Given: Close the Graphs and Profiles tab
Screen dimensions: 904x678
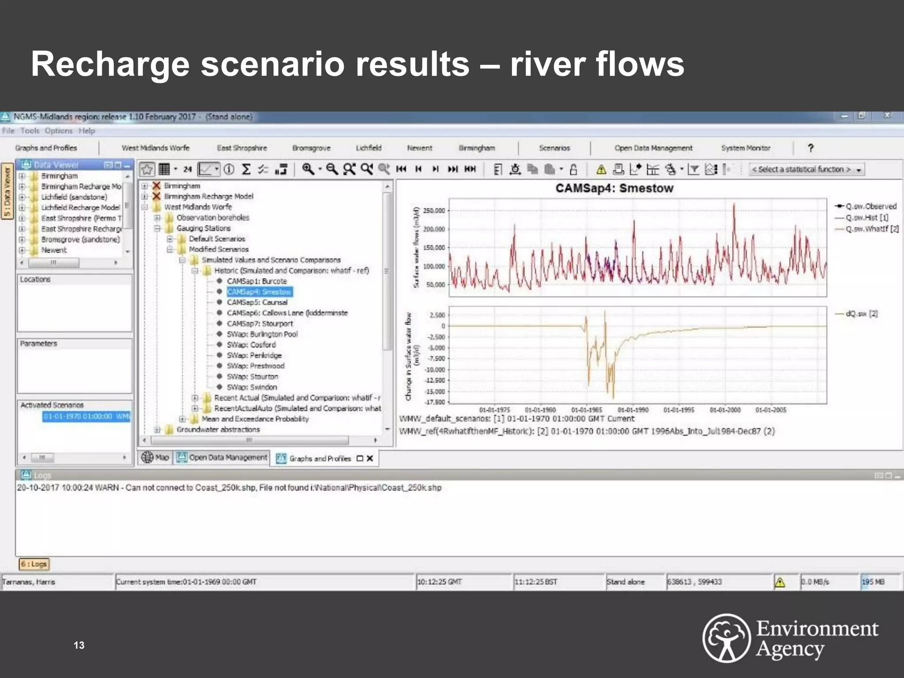Looking at the screenshot, I should (x=370, y=459).
